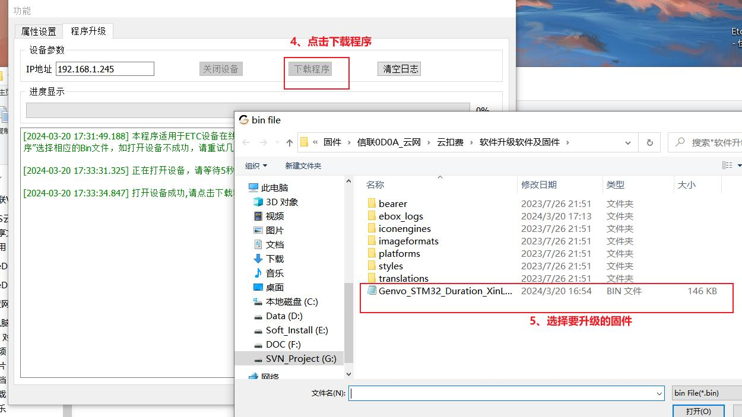Click 云扣费 path segment
This screenshot has width=742, height=417.
pos(450,142)
